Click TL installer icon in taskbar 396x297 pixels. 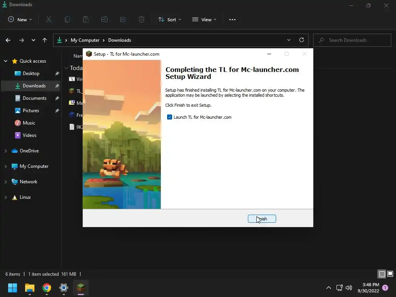81,288
